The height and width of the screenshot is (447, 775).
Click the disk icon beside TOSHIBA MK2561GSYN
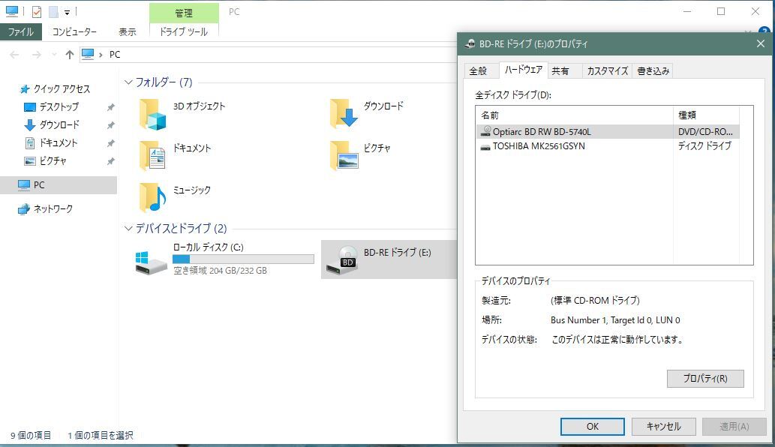485,147
